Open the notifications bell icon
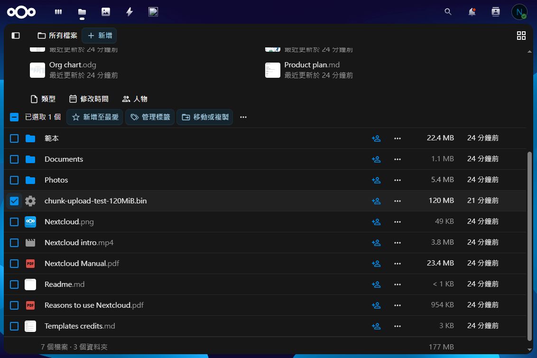Screen dimensions: 537x358 tap(472, 12)
